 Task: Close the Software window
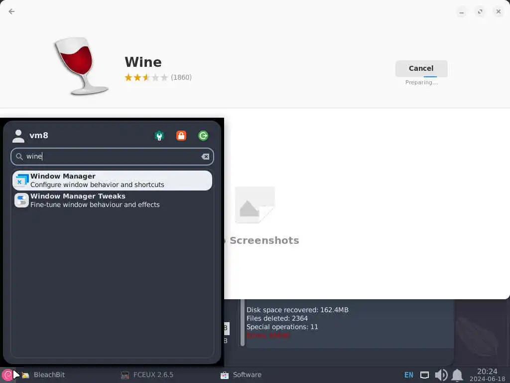point(499,12)
